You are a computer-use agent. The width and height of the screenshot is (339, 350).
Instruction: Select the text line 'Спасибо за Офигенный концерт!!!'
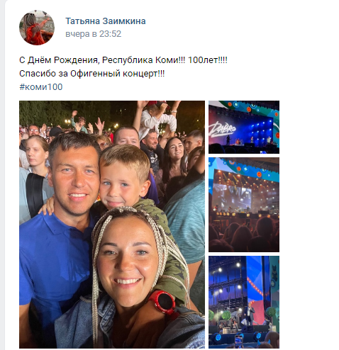pyautogui.click(x=91, y=74)
